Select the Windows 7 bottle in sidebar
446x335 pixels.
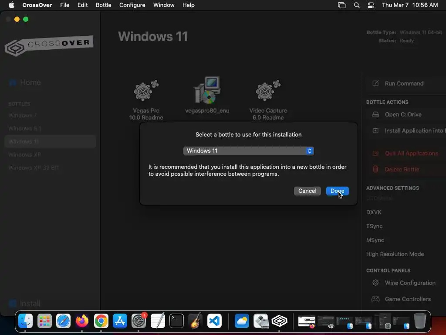[50, 115]
